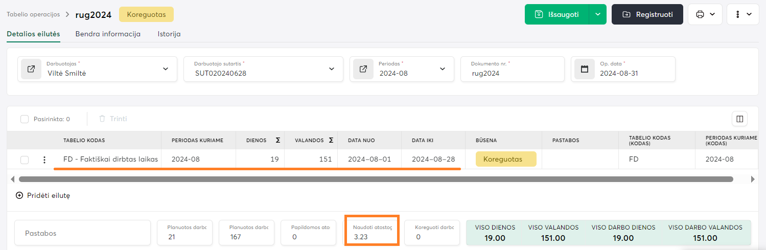The height and width of the screenshot is (250, 766).
Task: Switch to the Bendra informacija tab
Action: [x=108, y=34]
